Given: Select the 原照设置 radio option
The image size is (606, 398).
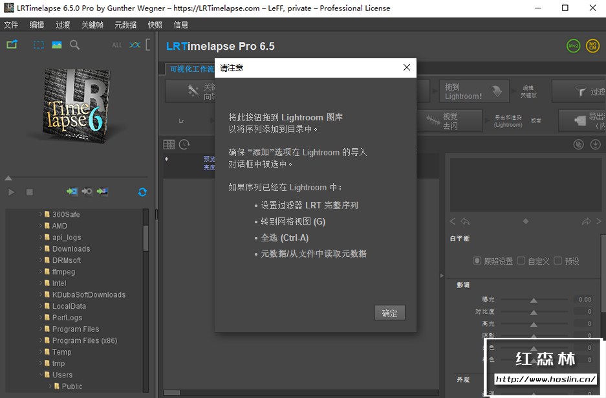Looking at the screenshot, I should [x=477, y=261].
